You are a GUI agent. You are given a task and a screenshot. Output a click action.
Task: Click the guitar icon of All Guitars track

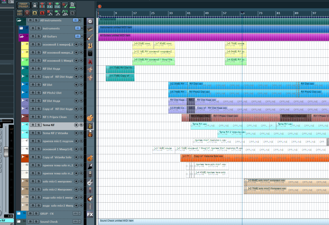90,38
